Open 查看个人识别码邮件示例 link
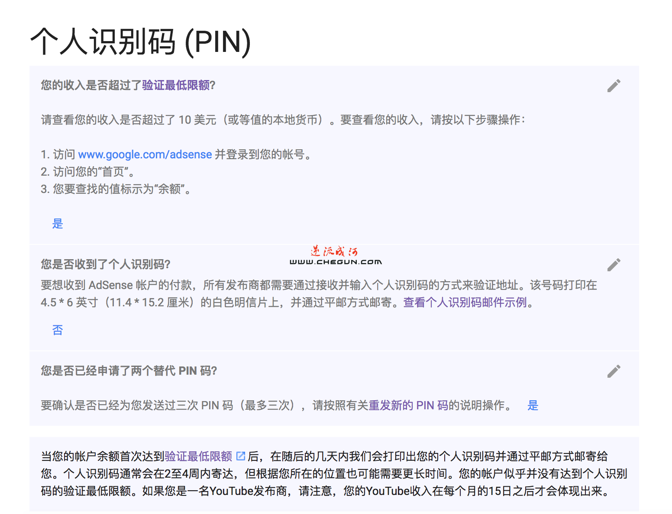The height and width of the screenshot is (514, 672). pyautogui.click(x=465, y=302)
